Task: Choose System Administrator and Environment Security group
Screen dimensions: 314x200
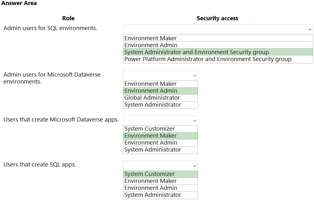Action: [x=218, y=52]
